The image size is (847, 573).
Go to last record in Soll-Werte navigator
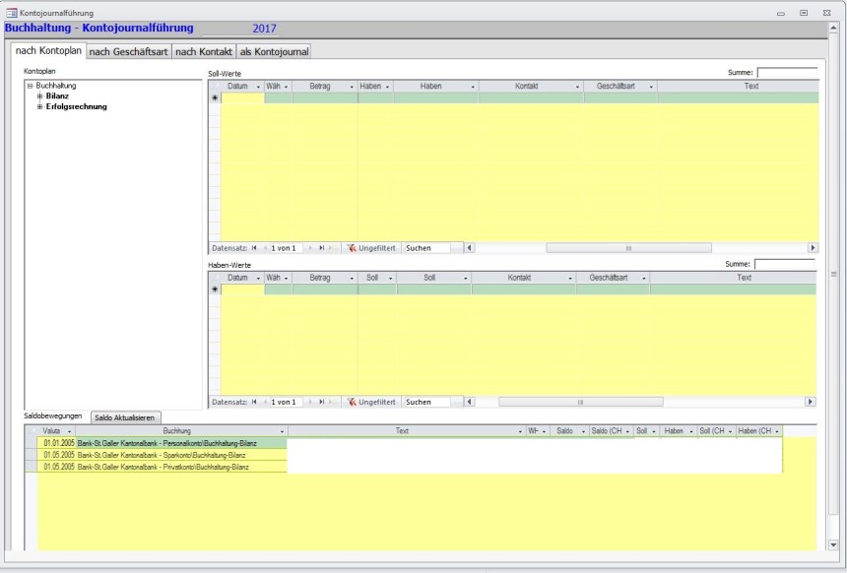pos(321,248)
